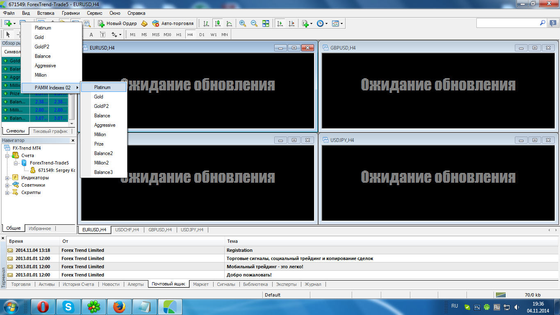Click the Windows Start button
This screenshot has height=315, width=560.
tap(11, 307)
